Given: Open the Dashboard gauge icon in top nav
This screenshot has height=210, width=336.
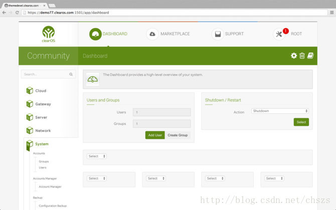Looking at the screenshot, I should (95, 34).
